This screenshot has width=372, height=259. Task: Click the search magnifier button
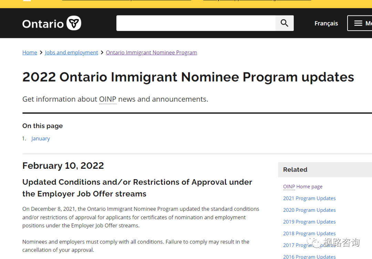285,23
